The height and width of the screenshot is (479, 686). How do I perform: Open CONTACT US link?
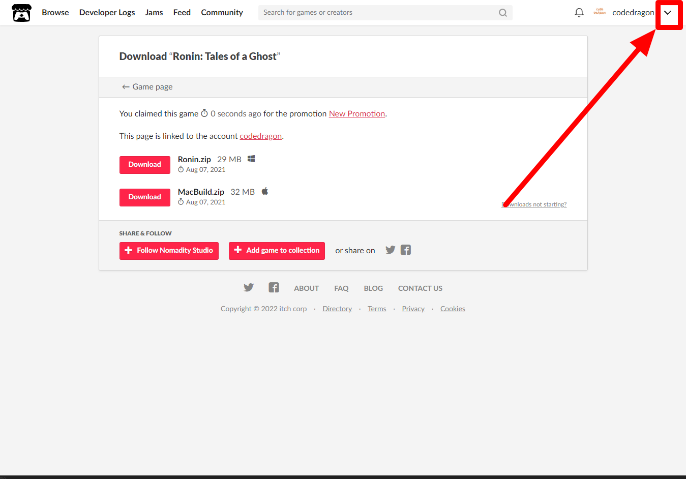pos(420,288)
